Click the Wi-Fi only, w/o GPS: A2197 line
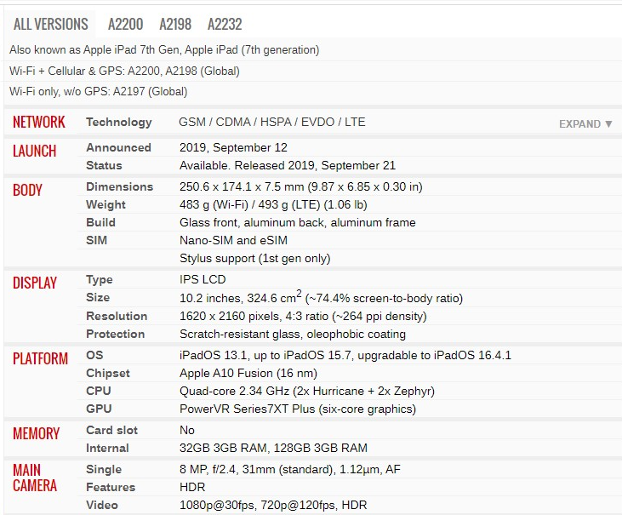This screenshot has height=515, width=622. (98, 92)
